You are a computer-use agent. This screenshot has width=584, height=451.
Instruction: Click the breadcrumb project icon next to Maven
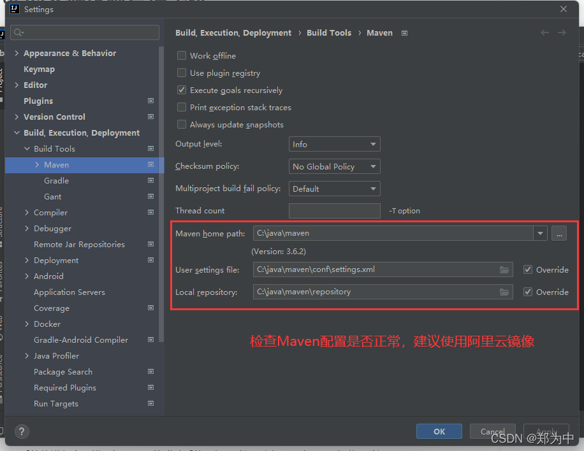pos(404,33)
